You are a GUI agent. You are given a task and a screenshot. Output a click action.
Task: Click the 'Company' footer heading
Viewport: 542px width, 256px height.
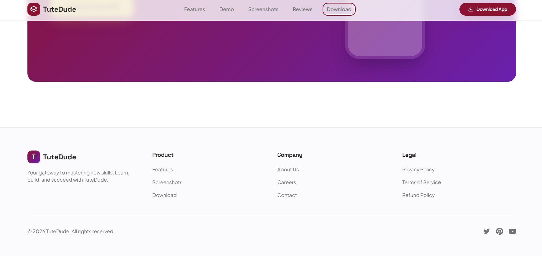pos(290,155)
